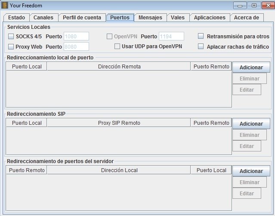
Task: Click Dirección Remota column header
Action: point(119,66)
